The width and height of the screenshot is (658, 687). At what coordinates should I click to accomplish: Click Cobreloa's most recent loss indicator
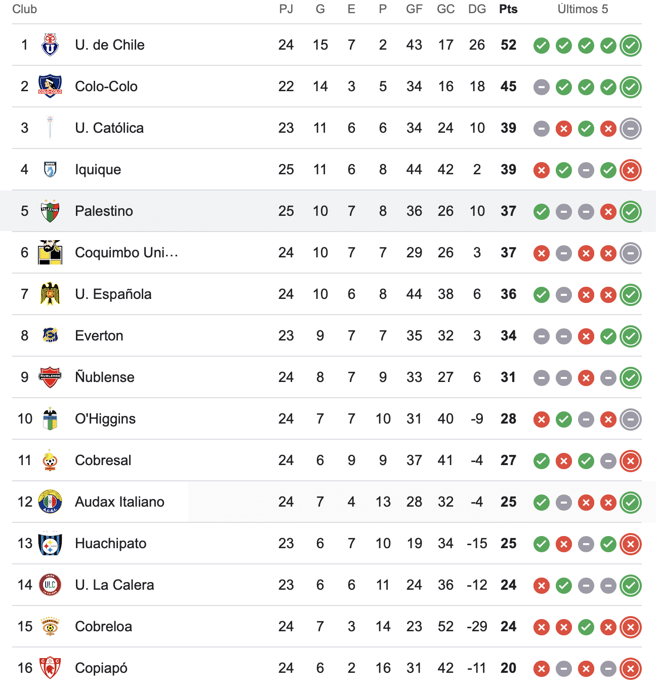(x=631, y=627)
